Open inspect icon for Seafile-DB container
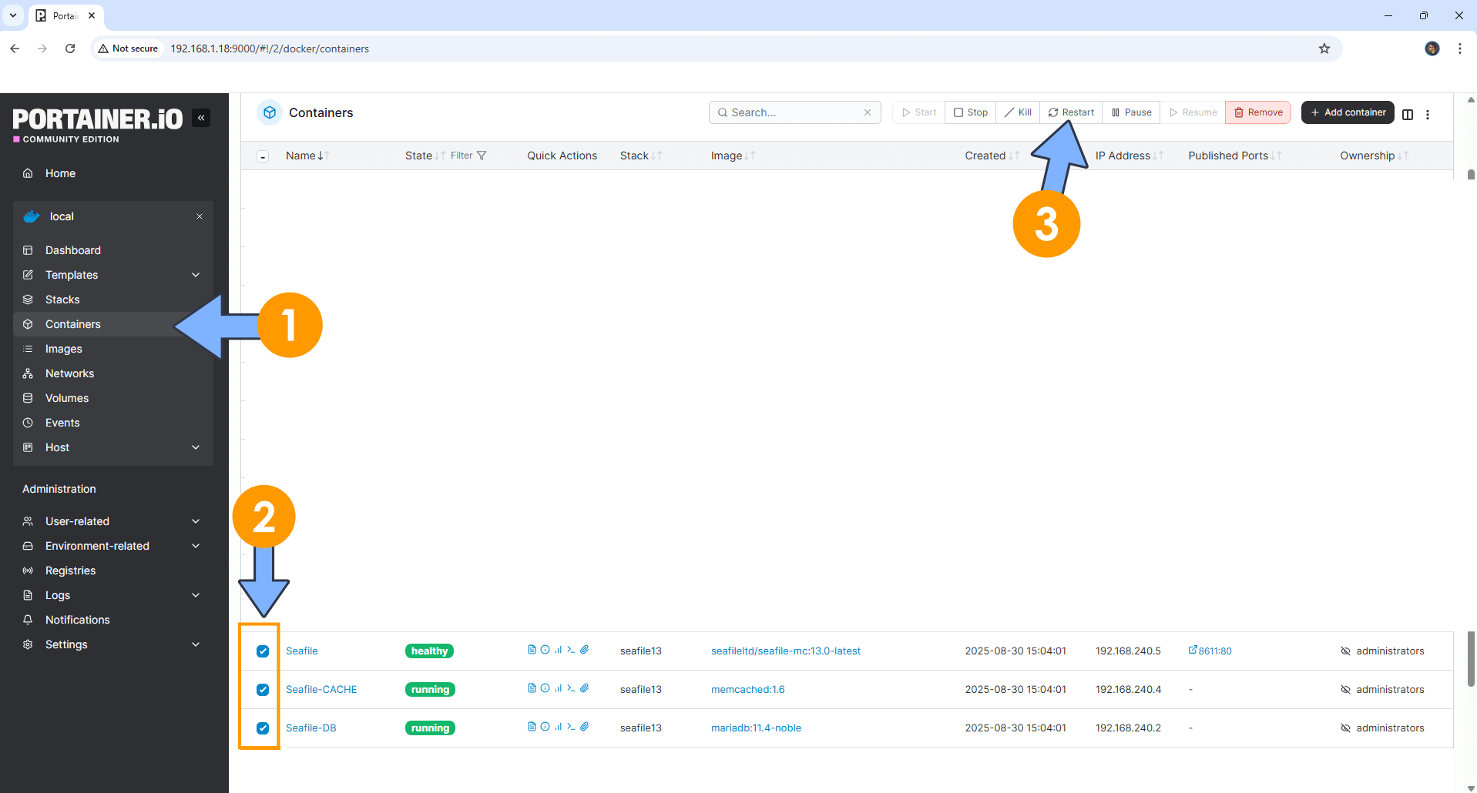This screenshot has height=793, width=1477. click(x=545, y=727)
